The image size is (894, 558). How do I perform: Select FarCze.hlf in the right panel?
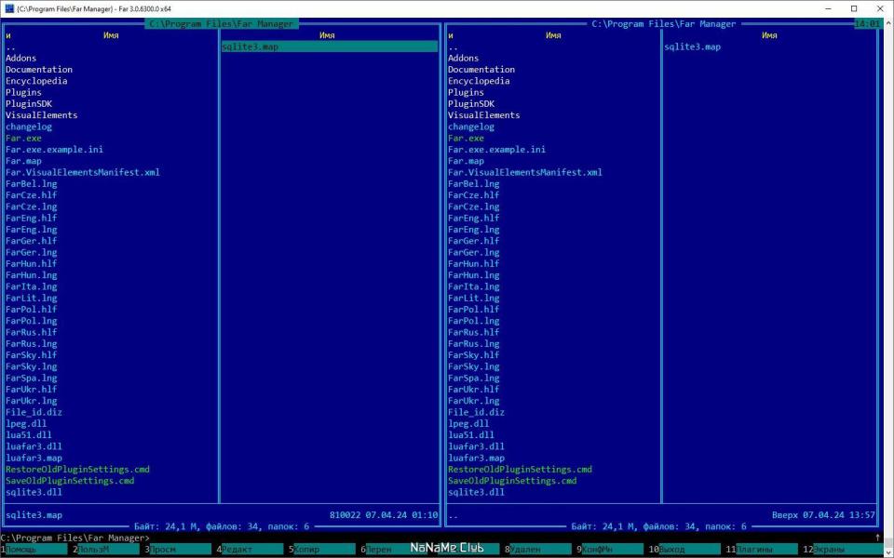(x=474, y=194)
